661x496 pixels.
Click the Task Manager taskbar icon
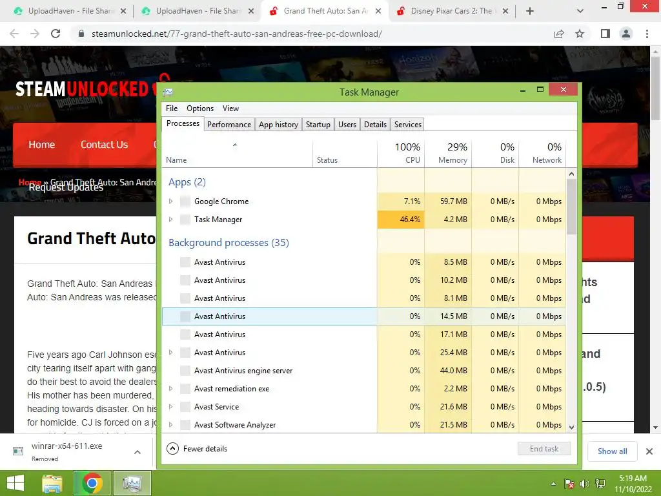(132, 483)
